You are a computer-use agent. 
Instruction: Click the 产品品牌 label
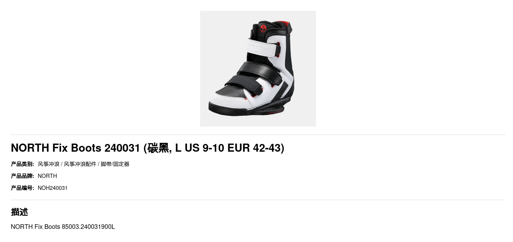[22, 176]
